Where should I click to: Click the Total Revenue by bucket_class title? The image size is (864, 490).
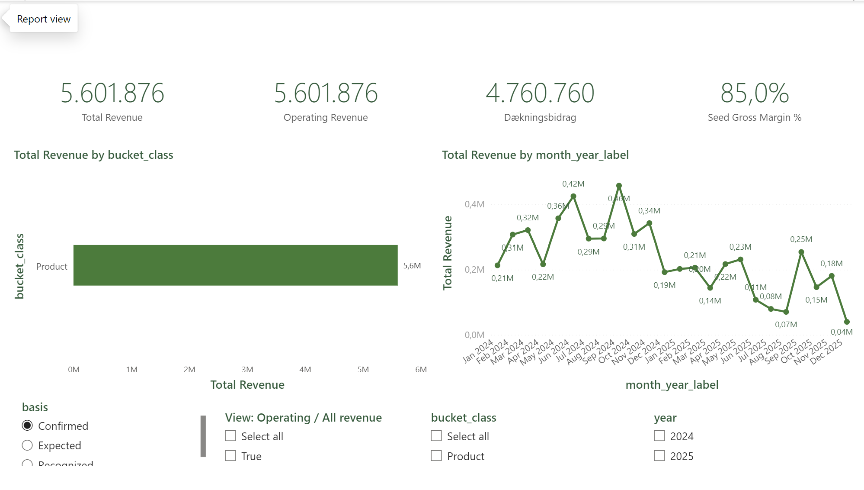(93, 155)
